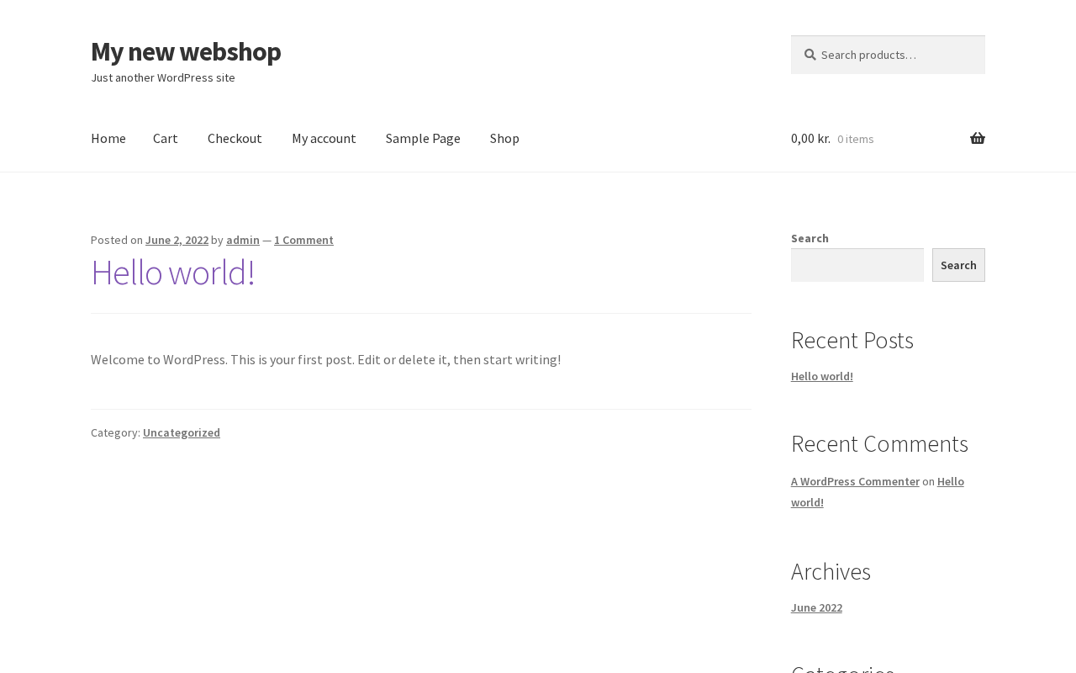Click the My new webshop site title
1076x673 pixels.
click(x=186, y=51)
